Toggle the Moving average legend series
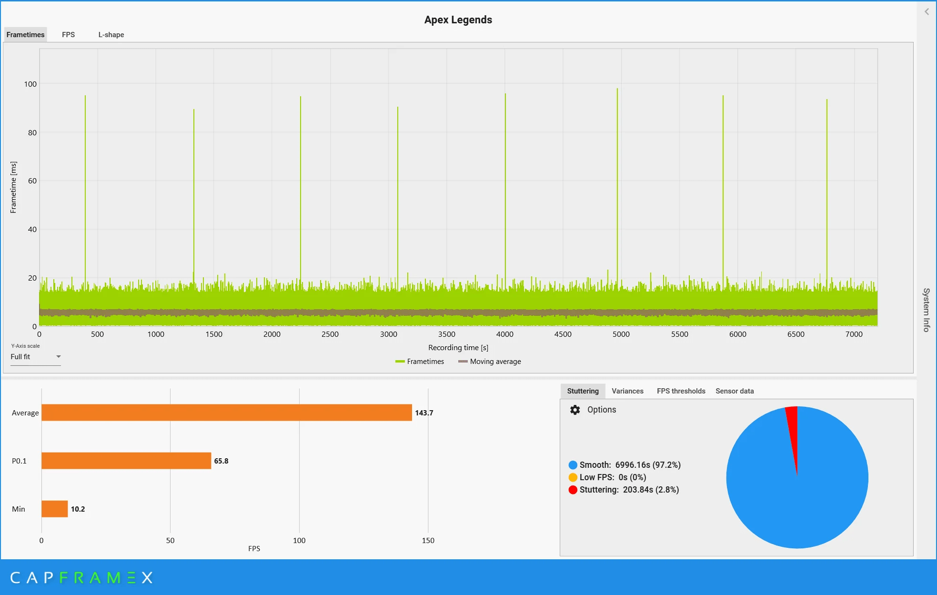The image size is (937, 595). 490,362
